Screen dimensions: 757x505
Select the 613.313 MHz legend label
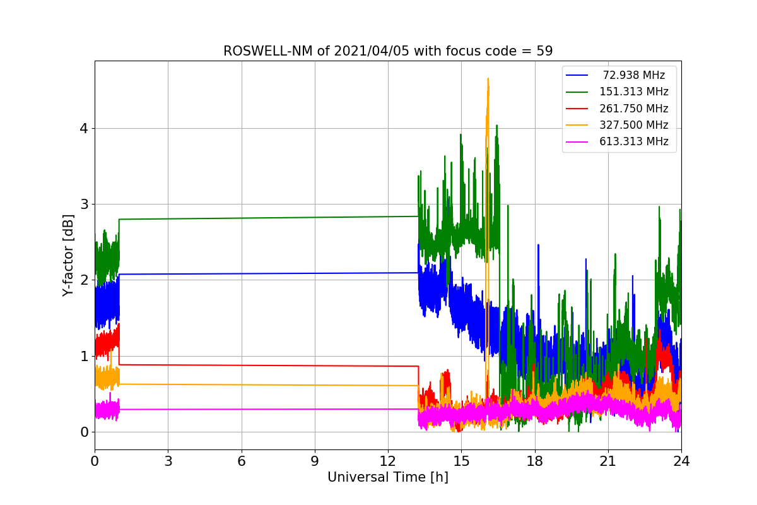point(634,141)
